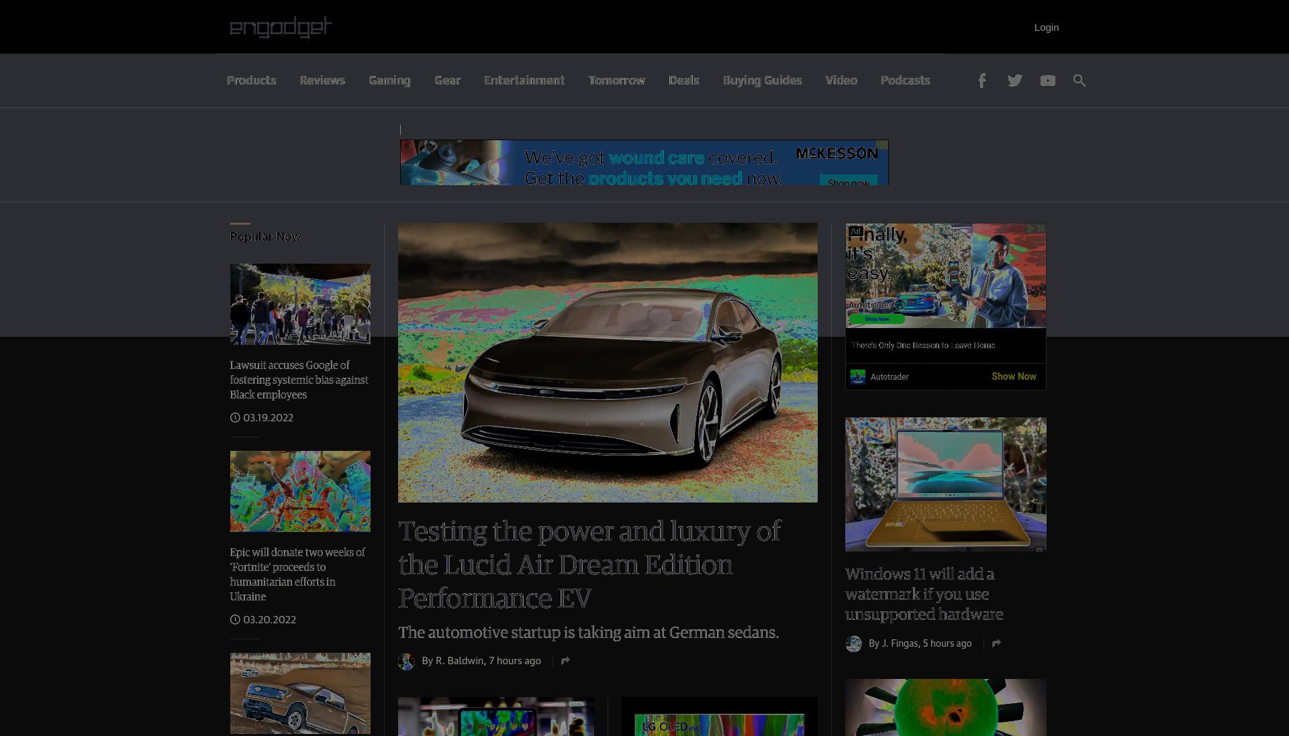The height and width of the screenshot is (736, 1289).
Task: Click Show Now on the Autotrader ad
Action: [1014, 376]
